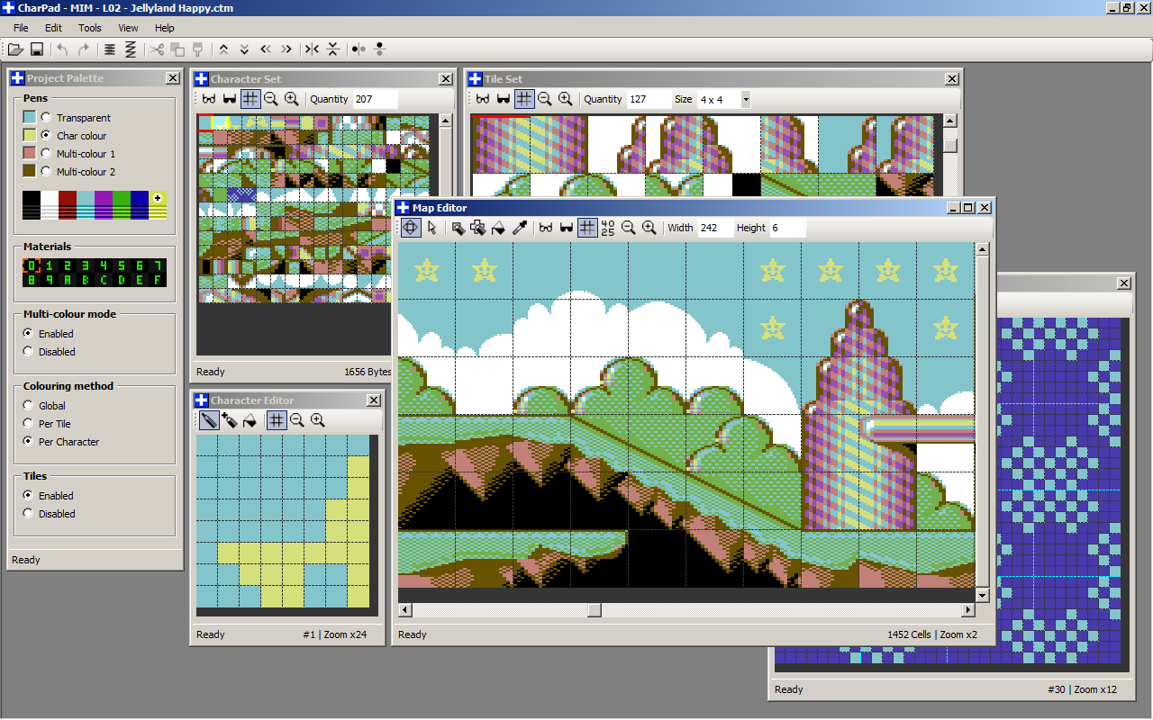
Task: Click the Multi-colour 1 pen colour swatch
Action: point(30,153)
